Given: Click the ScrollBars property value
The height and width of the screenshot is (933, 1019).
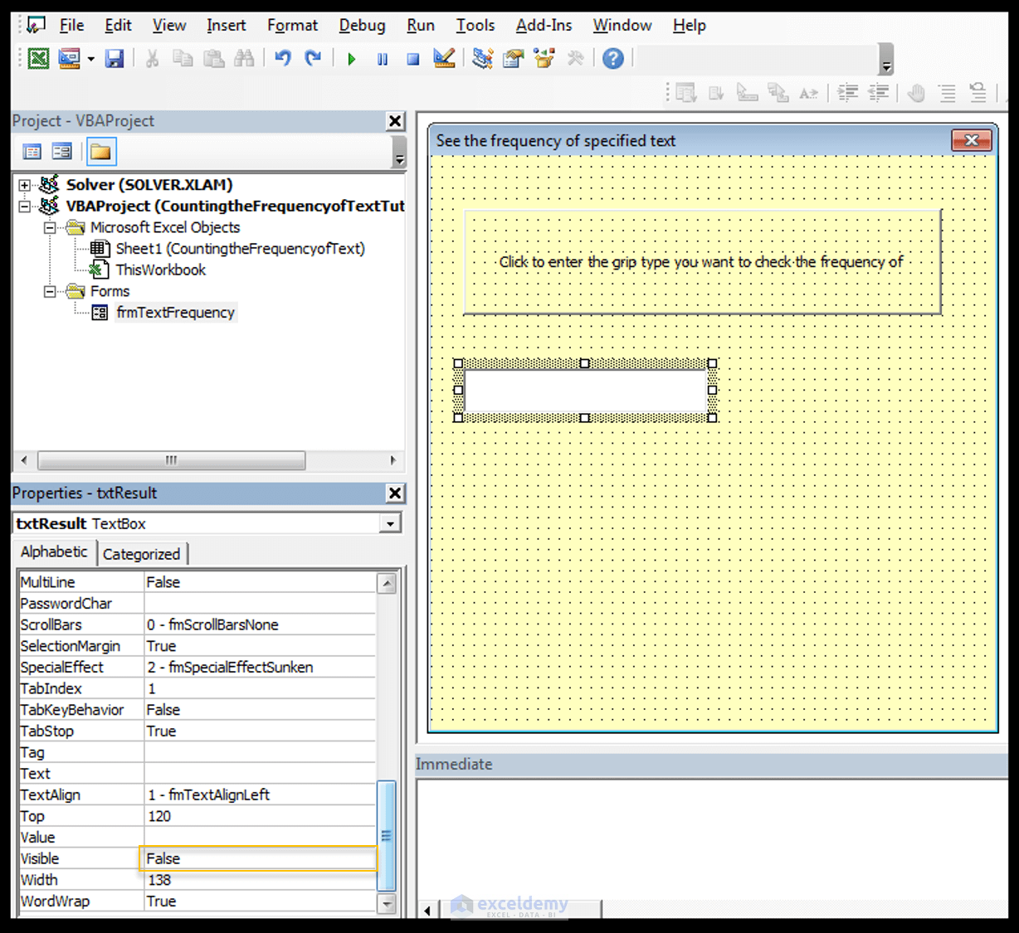Looking at the screenshot, I should [x=259, y=624].
